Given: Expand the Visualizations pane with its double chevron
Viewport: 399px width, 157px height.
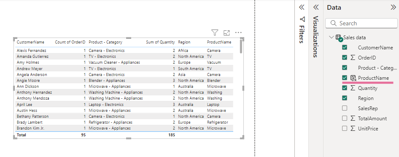Looking at the screenshot, I should pos(316,7).
